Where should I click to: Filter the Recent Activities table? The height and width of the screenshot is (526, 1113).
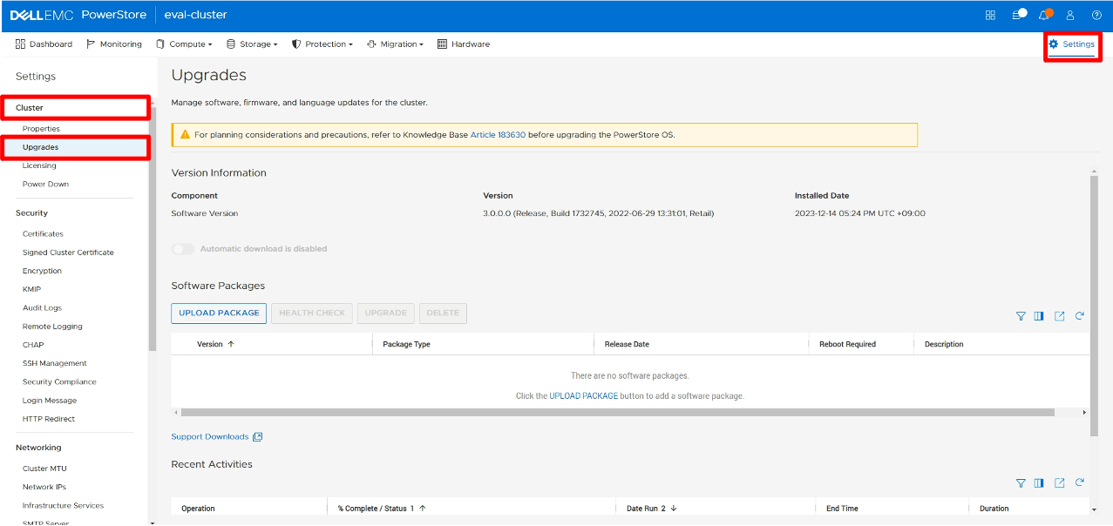tap(1021, 482)
